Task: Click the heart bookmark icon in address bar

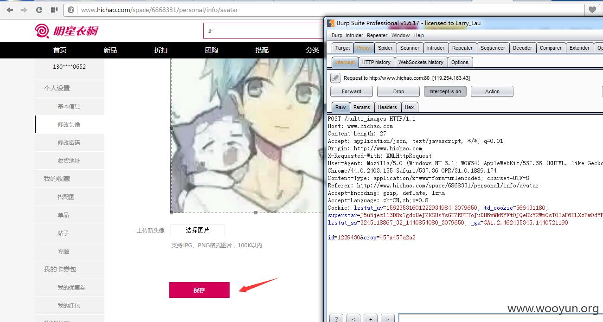Action: (592, 10)
